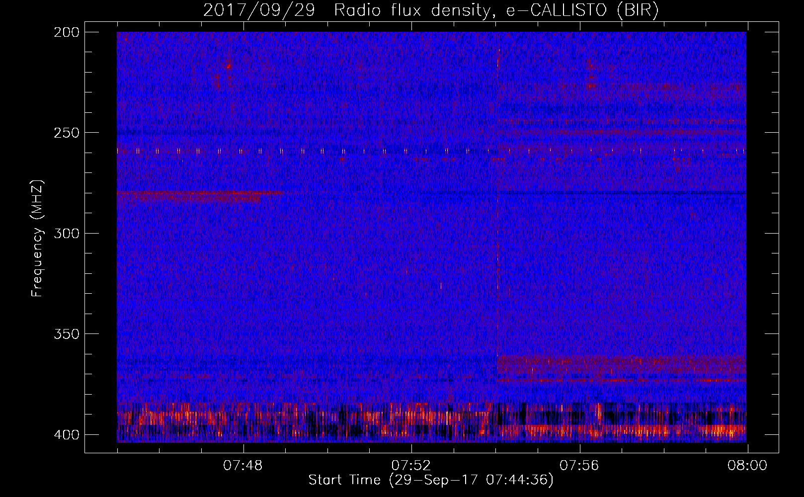
Task: Click the 'Start Time (29-Sep-17 07:44:36)' label
Action: [x=431, y=480]
